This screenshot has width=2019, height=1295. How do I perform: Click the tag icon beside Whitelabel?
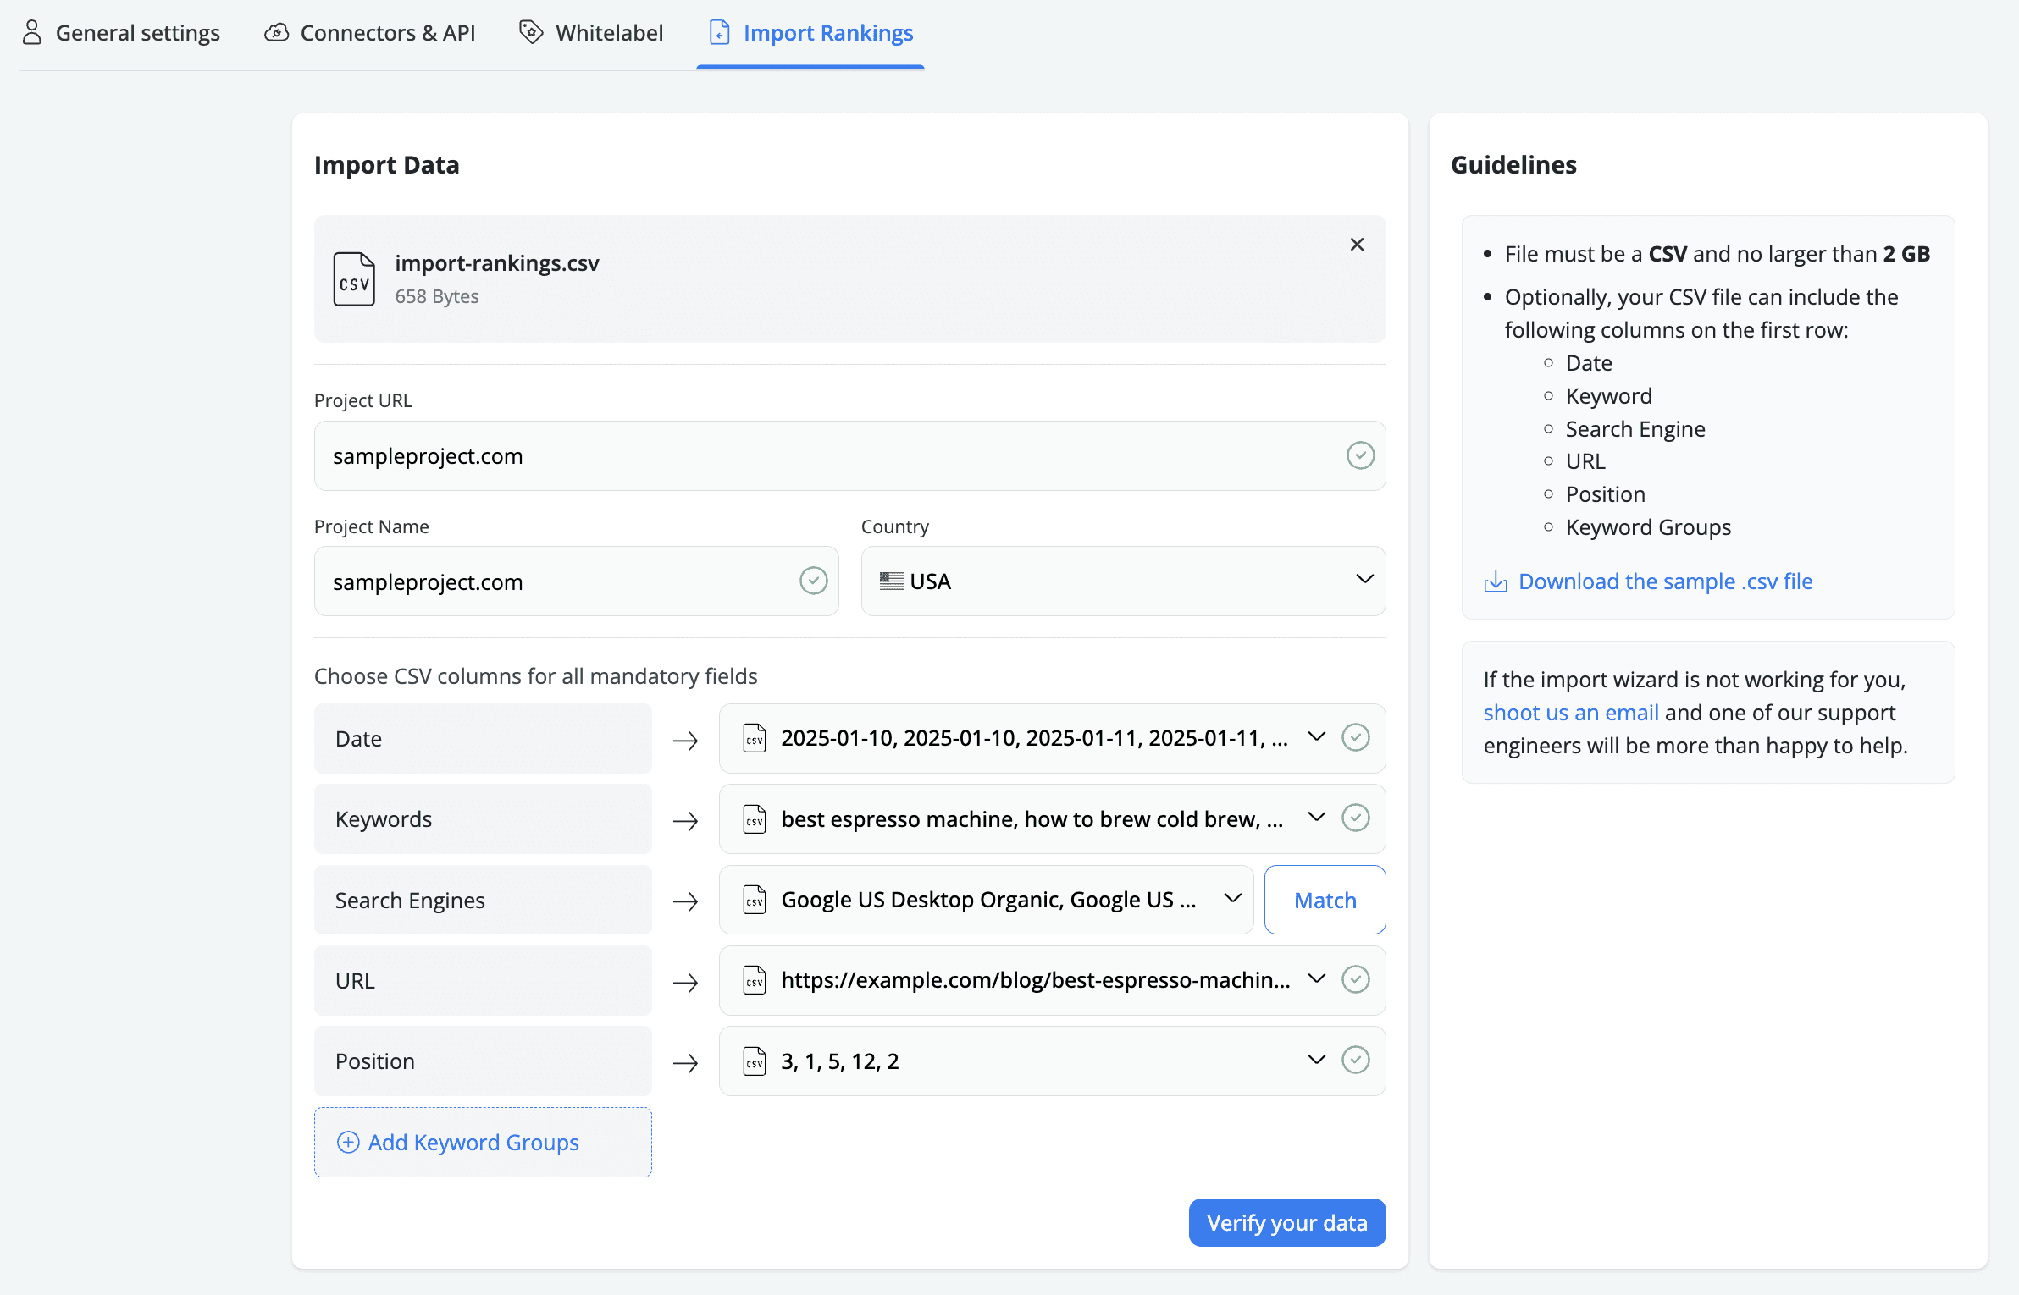[x=530, y=31]
